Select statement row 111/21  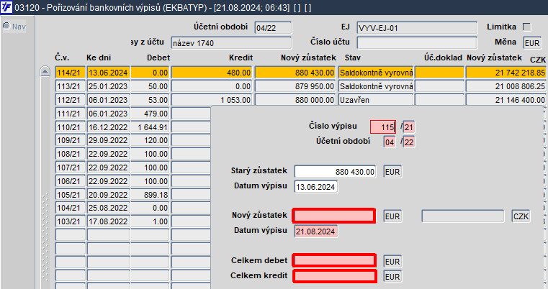click(132, 114)
